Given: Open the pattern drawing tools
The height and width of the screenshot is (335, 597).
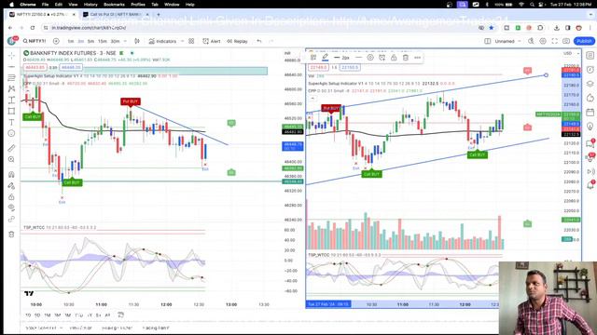Looking at the screenshot, I should click(x=11, y=88).
